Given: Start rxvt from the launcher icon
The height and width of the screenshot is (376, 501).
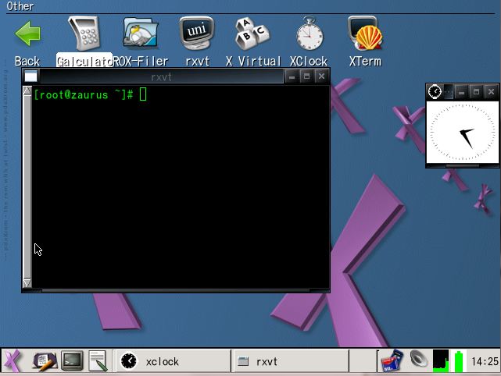Looking at the screenshot, I should tap(196, 35).
